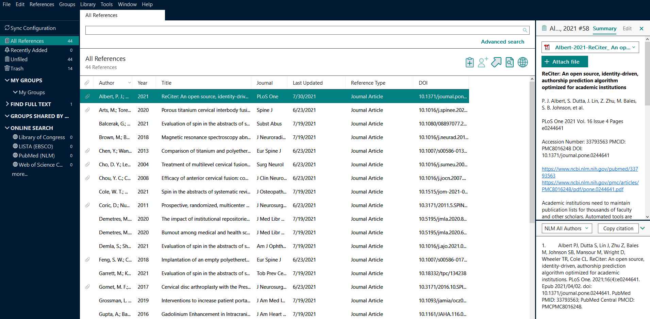
Task: Open the Advanced search link
Action: 502,42
